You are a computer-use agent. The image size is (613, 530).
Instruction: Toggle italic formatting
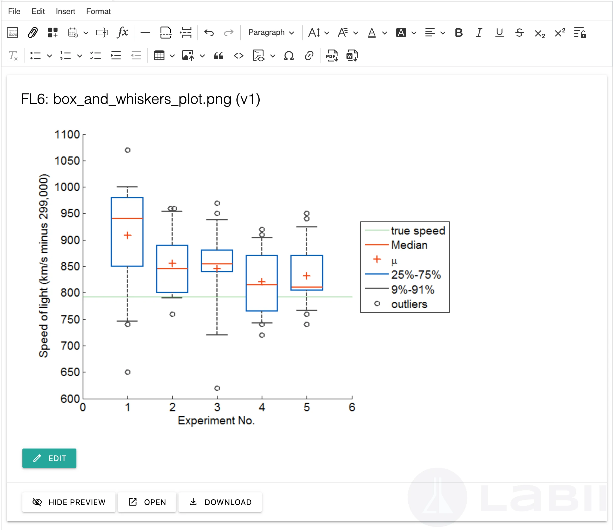[479, 33]
